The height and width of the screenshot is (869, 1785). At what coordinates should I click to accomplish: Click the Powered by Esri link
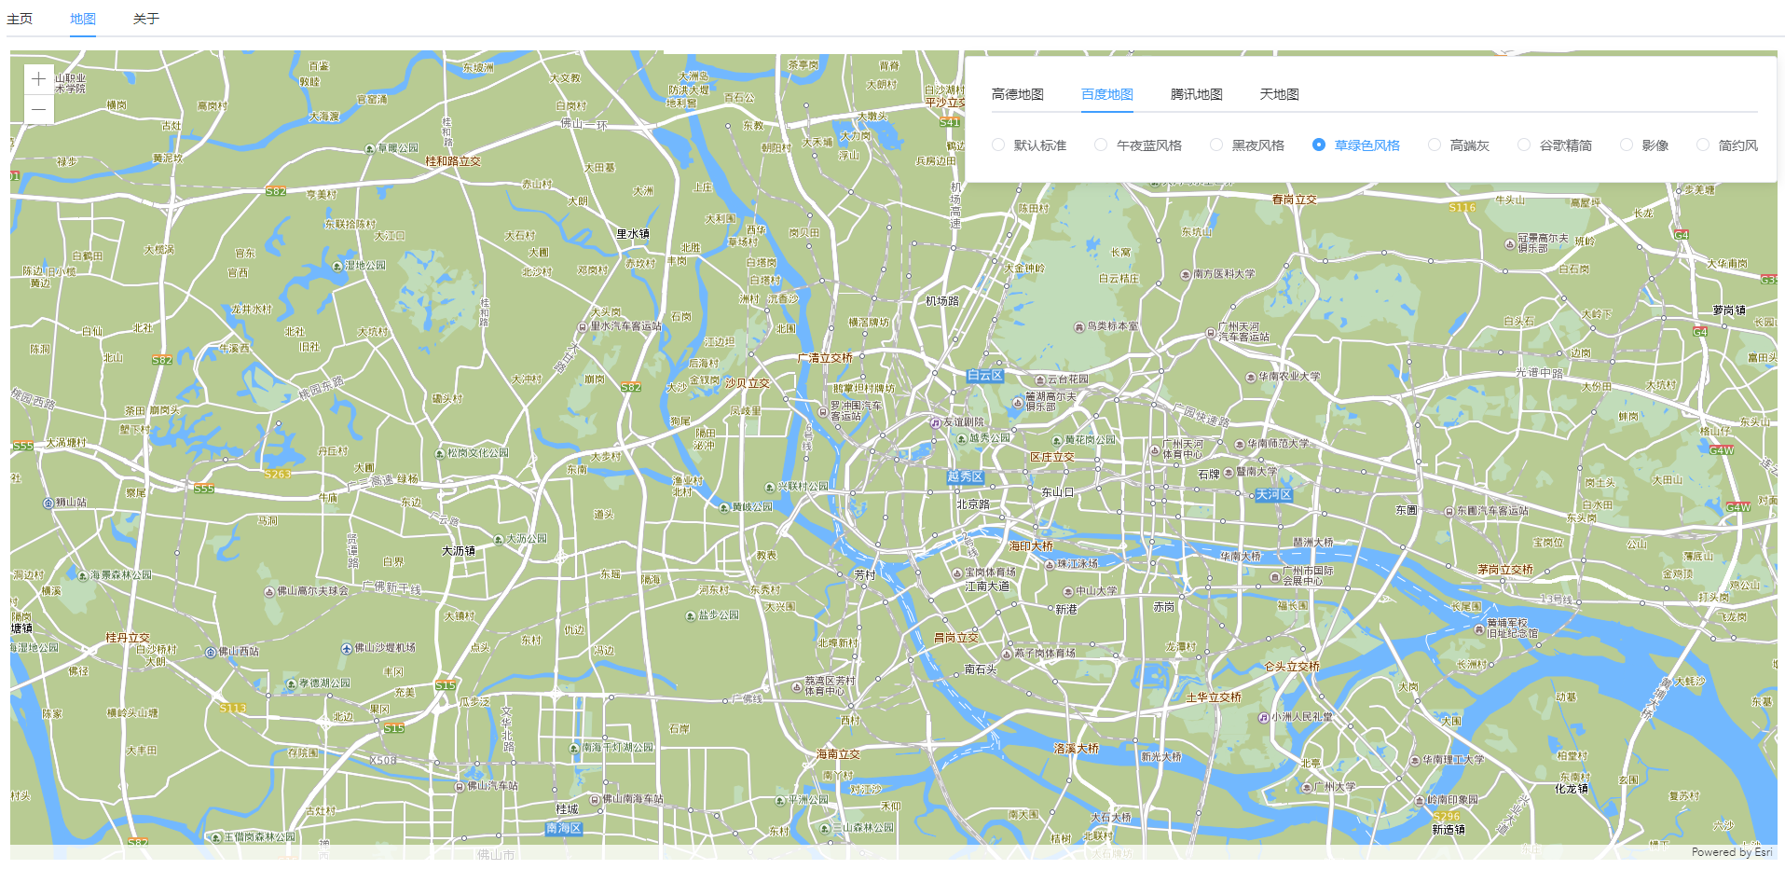click(x=1731, y=852)
